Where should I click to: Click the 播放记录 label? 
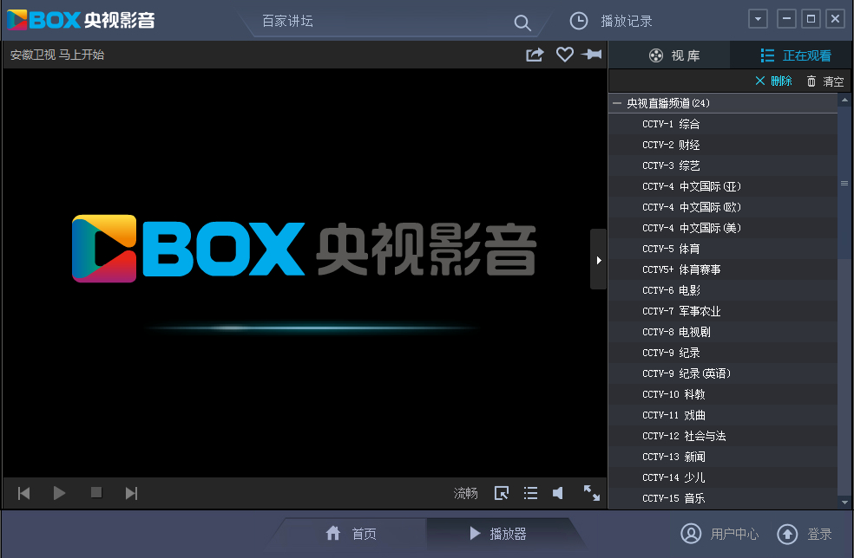point(627,21)
